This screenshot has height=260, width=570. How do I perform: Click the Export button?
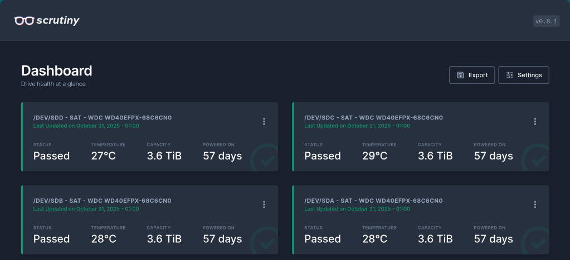tap(471, 75)
